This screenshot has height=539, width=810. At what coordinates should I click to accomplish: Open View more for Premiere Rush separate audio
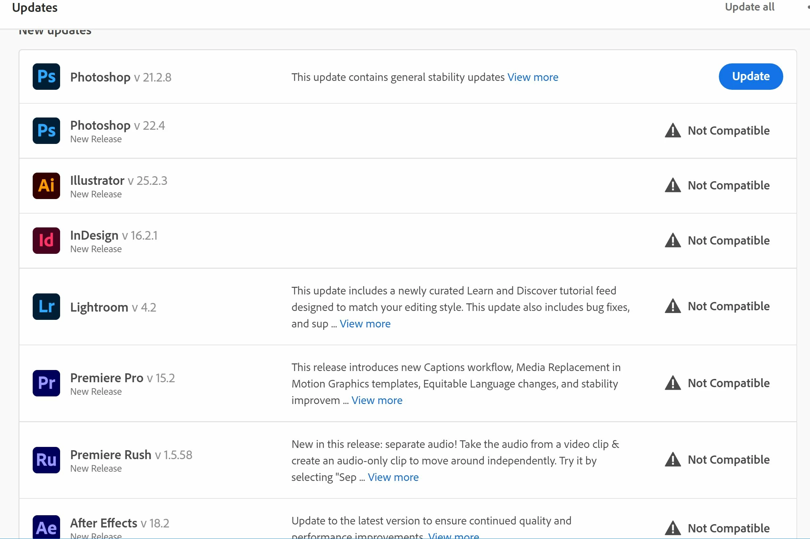tap(393, 477)
